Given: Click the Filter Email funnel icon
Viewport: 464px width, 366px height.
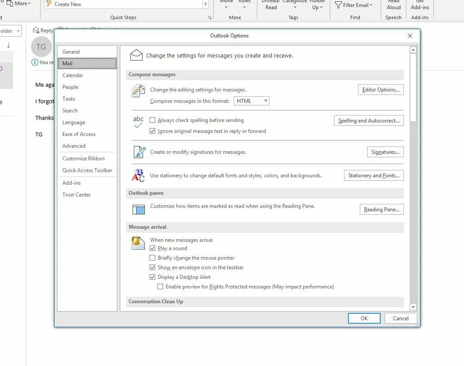Looking at the screenshot, I should click(338, 5).
